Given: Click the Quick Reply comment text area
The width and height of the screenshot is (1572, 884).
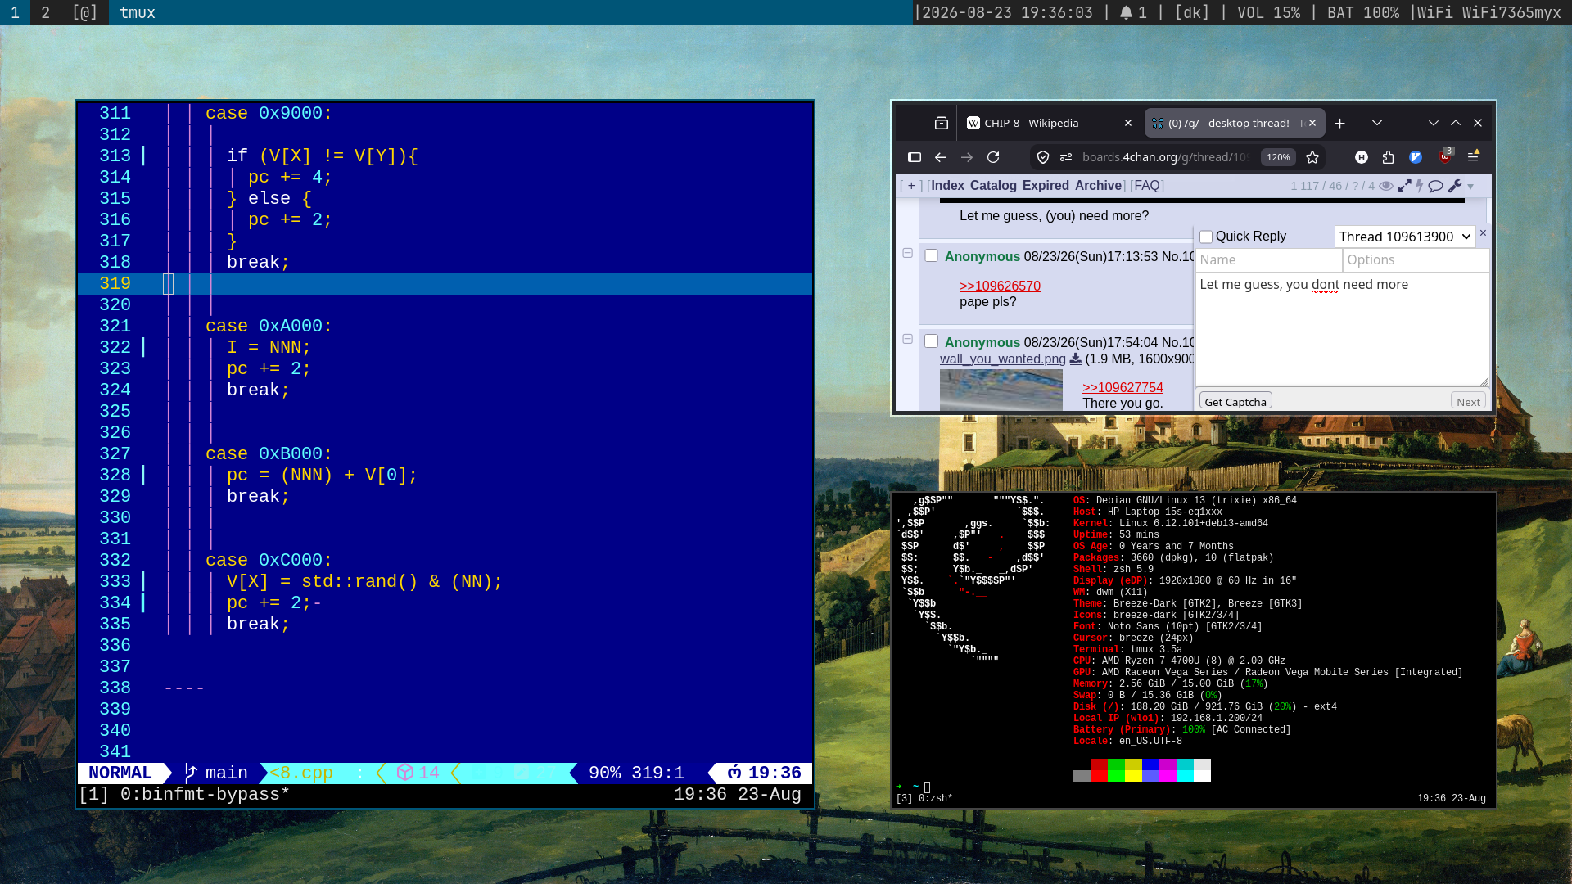Looking at the screenshot, I should (x=1342, y=329).
